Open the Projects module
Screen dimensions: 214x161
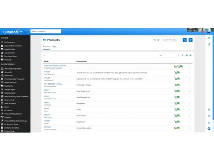coord(8,117)
